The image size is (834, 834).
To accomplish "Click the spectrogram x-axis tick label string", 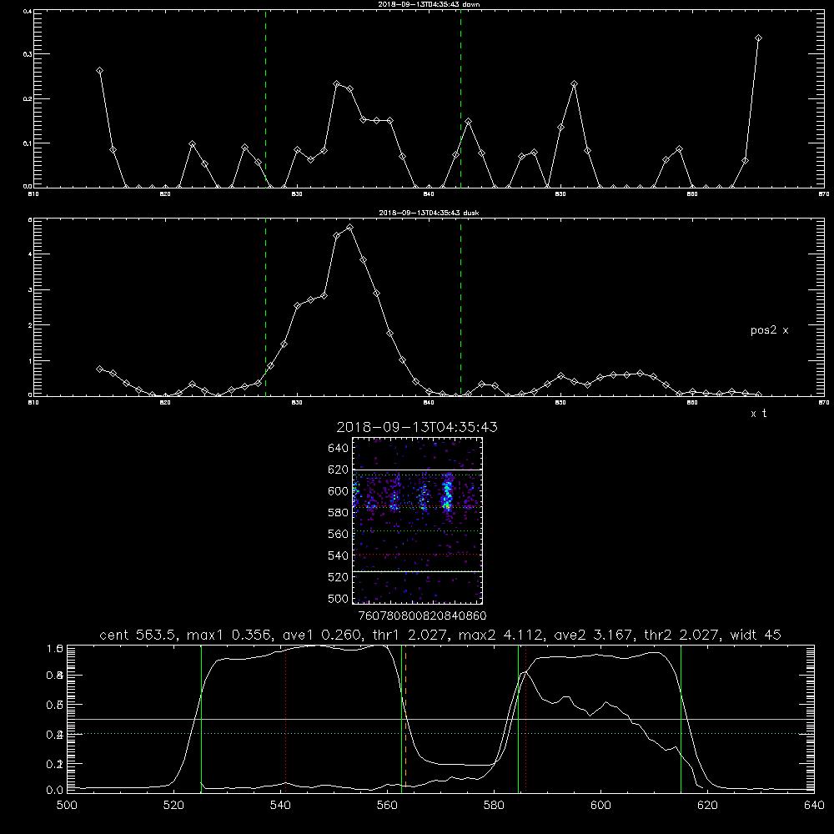I will [422, 616].
